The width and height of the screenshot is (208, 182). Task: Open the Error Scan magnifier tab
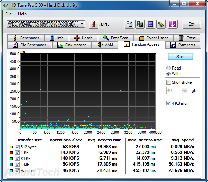[x=116, y=38]
